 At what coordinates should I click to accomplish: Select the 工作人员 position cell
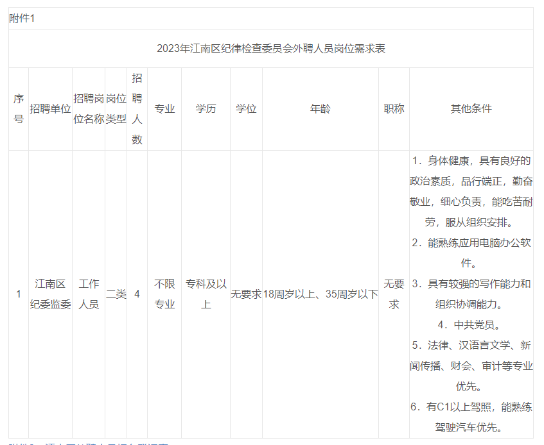point(89,294)
